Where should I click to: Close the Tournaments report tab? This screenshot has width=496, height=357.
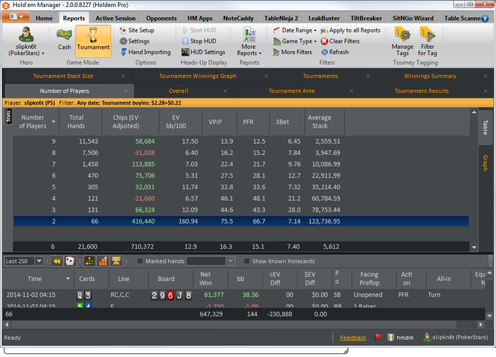pyautogui.click(x=368, y=76)
